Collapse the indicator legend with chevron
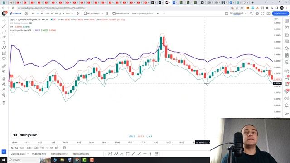Image resolution: width=290 pixels, height=163 pixels. (x=12, y=34)
